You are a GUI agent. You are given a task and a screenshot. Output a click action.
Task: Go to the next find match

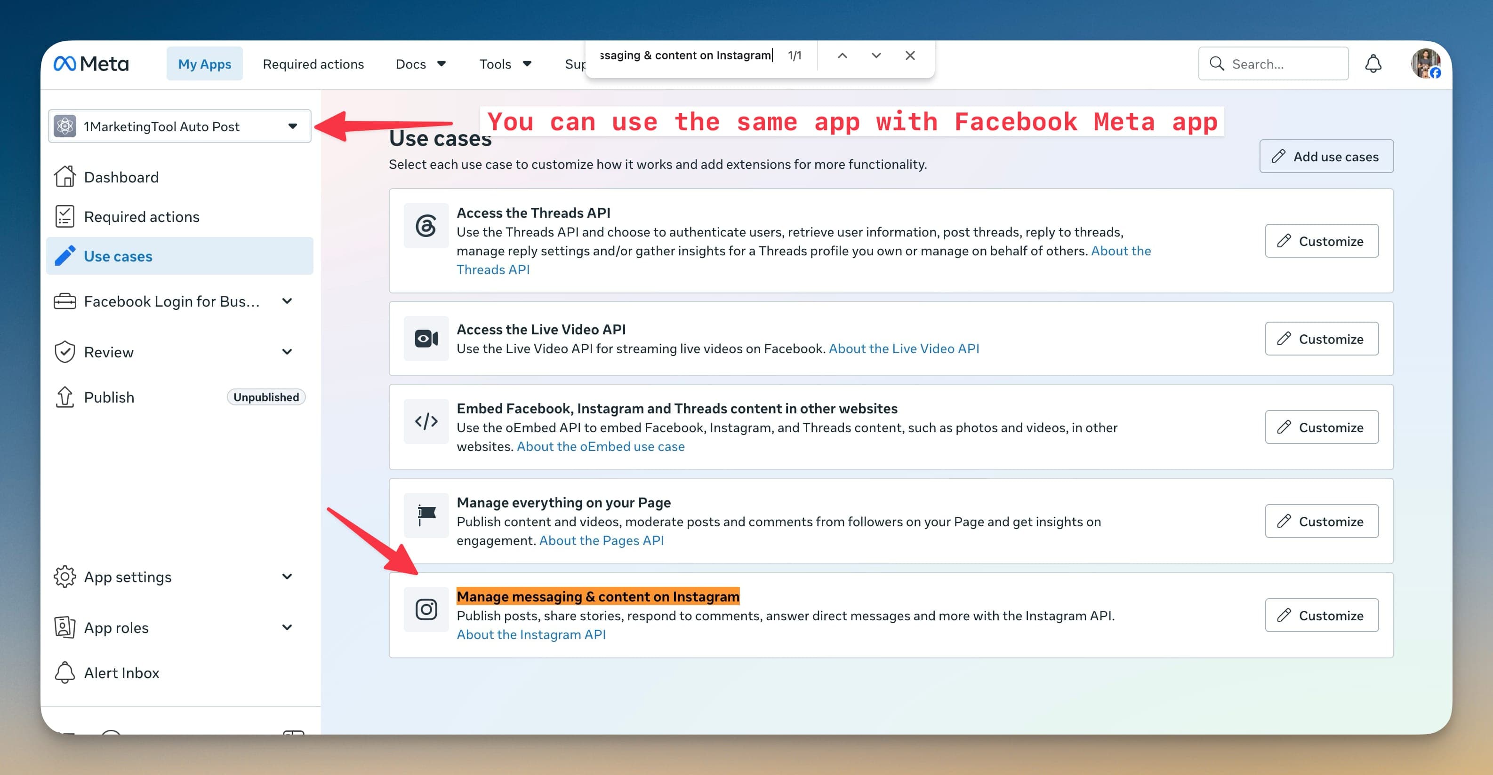[876, 55]
